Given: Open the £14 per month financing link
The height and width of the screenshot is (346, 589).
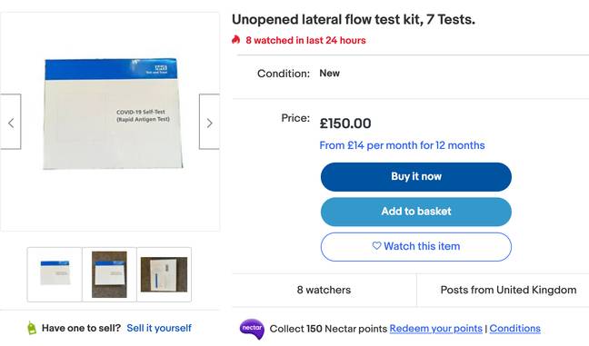Looking at the screenshot, I should [402, 145].
